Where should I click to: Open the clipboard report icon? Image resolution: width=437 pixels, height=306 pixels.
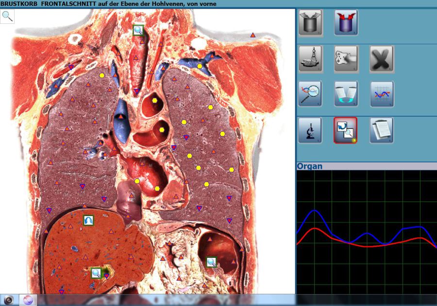pos(382,130)
